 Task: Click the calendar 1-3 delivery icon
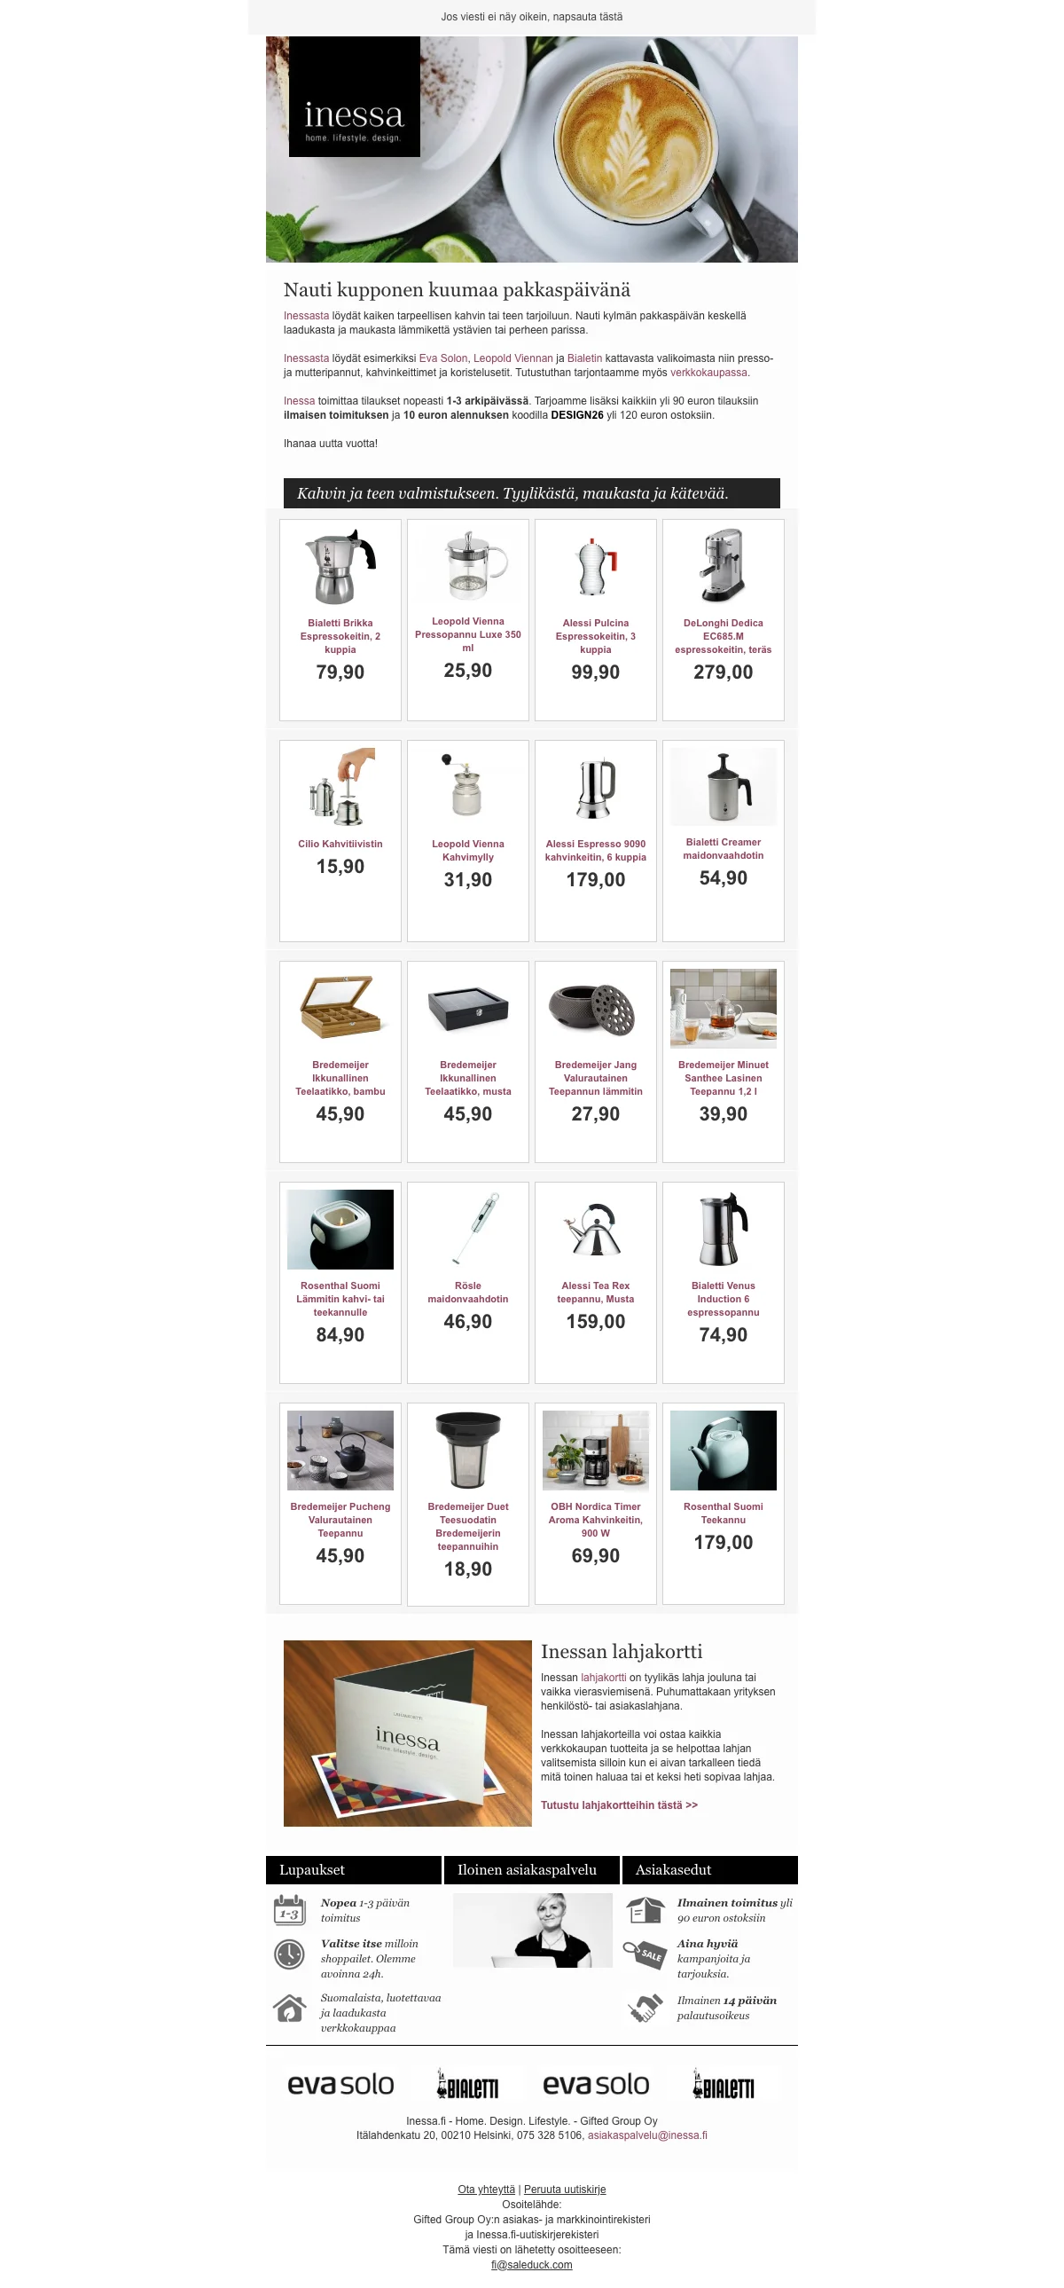pyautogui.click(x=289, y=1910)
